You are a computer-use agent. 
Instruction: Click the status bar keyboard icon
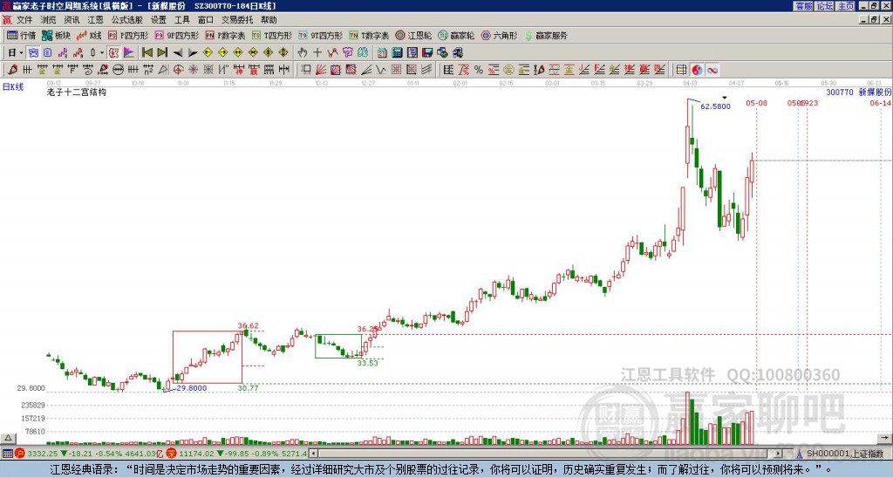pyautogui.click(x=7, y=454)
